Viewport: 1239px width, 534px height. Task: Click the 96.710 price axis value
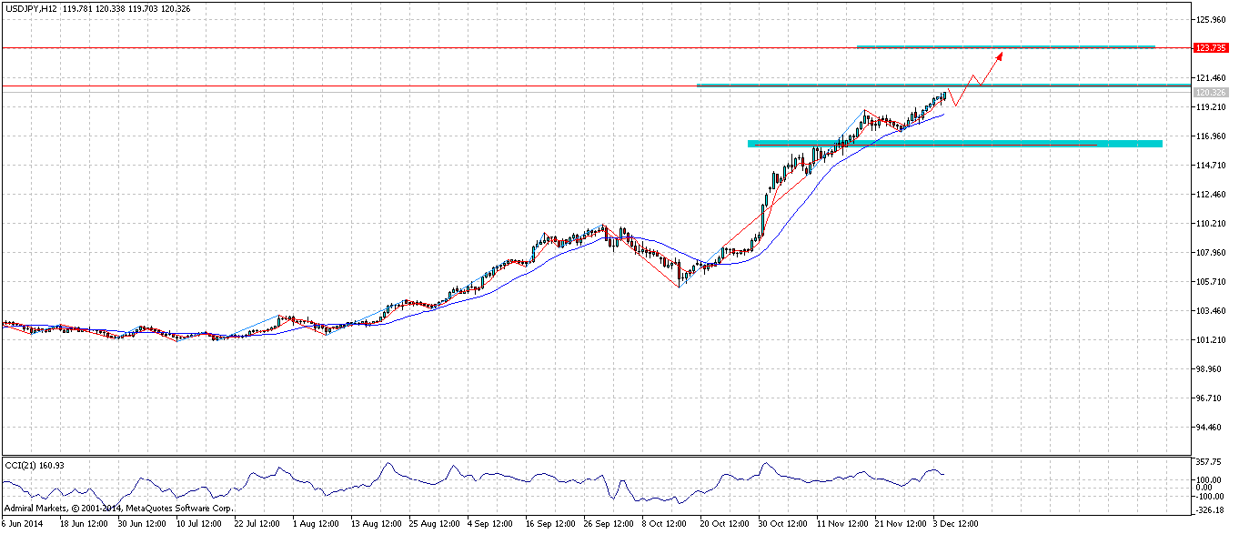pyautogui.click(x=1211, y=398)
